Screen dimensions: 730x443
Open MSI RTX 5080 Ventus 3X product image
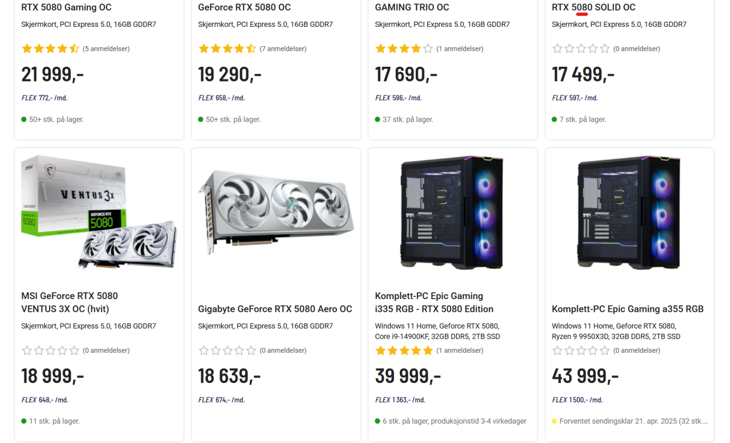[x=99, y=212]
